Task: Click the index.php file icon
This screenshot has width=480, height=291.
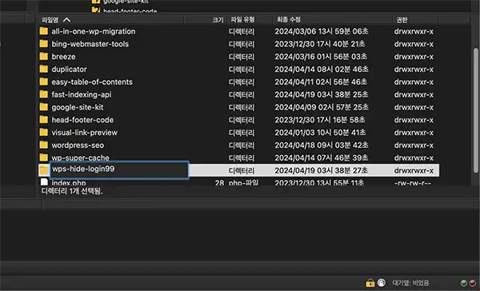Action: [44, 182]
